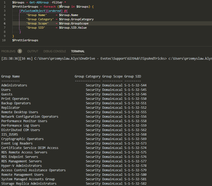Click the Get-ADGroup cmdlet on line 1

point(39,2)
